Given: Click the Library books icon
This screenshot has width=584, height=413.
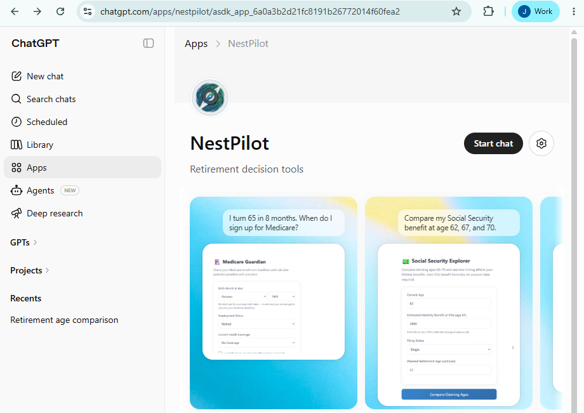Looking at the screenshot, I should coord(17,145).
